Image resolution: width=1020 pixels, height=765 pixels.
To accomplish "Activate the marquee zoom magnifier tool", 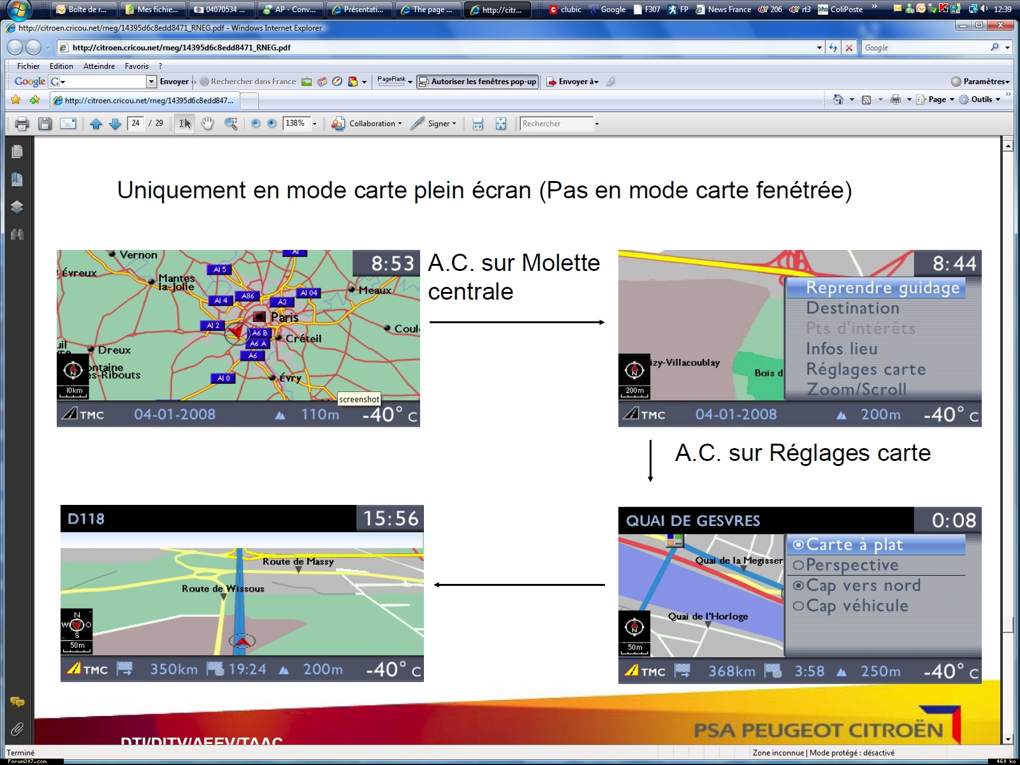I will point(231,124).
